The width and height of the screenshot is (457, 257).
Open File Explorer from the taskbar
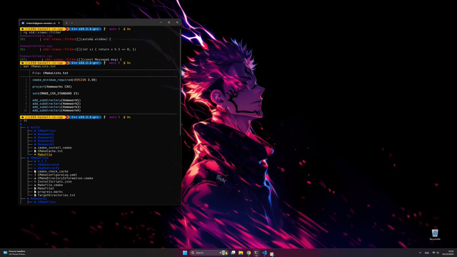[x=241, y=253]
